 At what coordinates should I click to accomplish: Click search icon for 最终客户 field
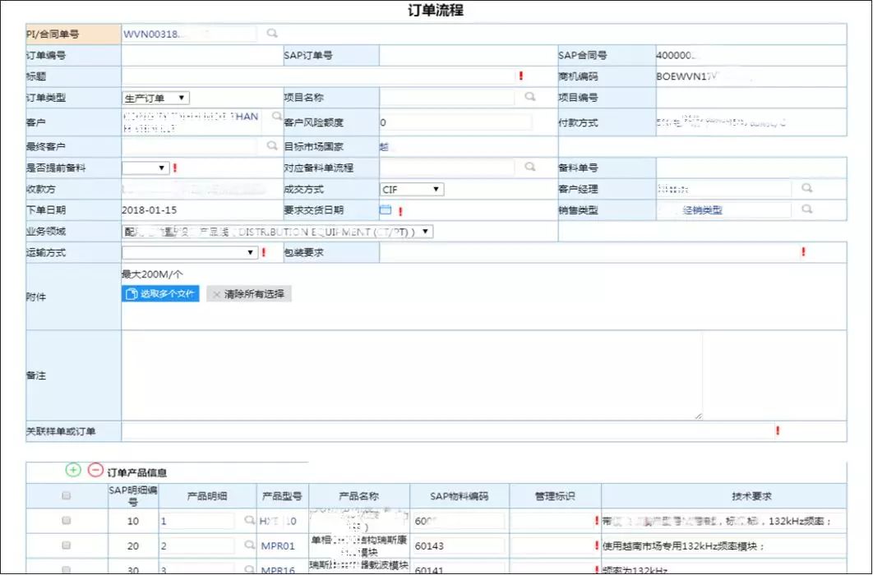(x=272, y=146)
